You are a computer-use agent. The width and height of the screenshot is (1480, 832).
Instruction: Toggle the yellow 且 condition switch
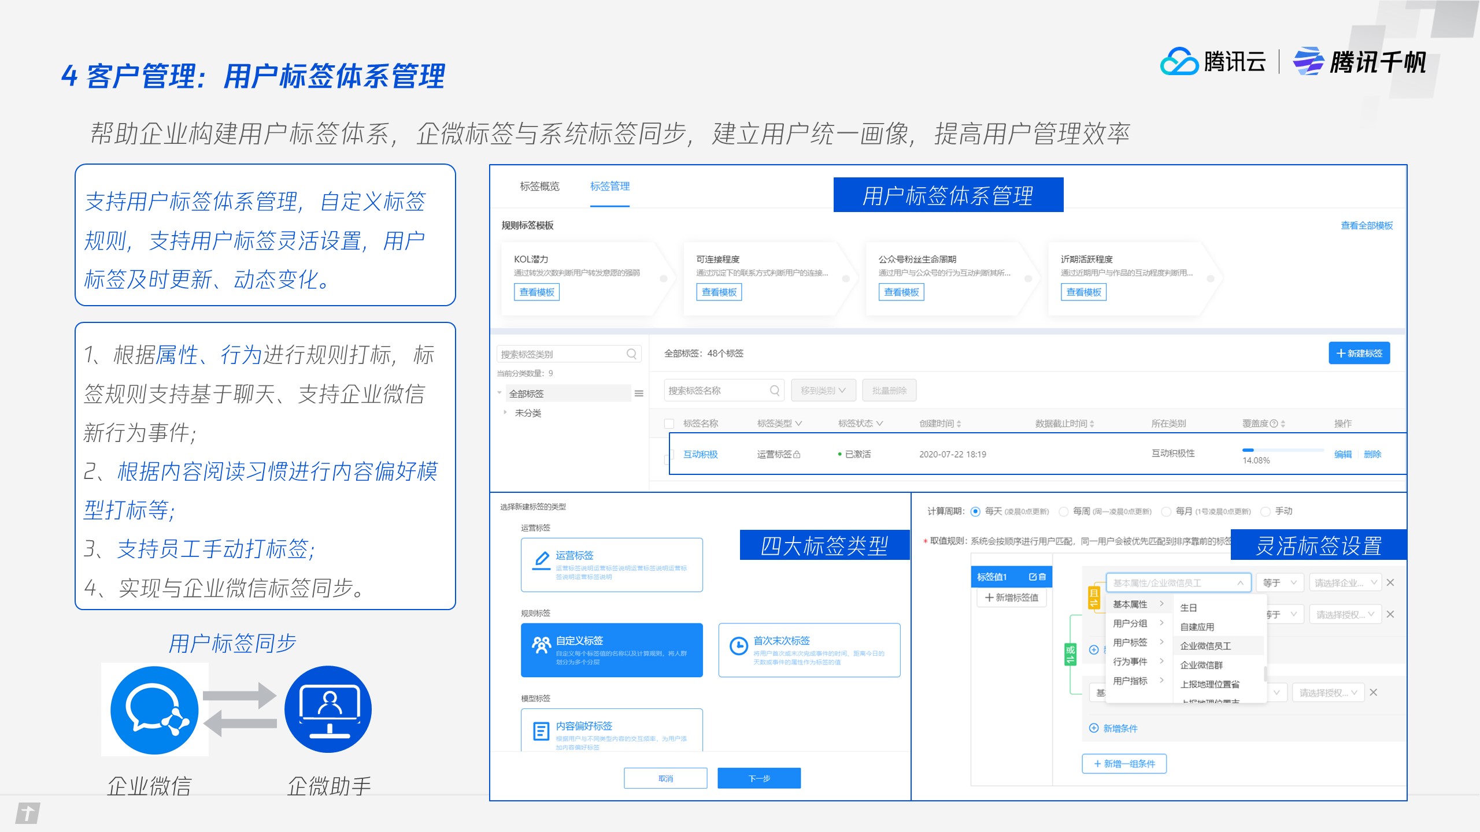coord(1094,597)
